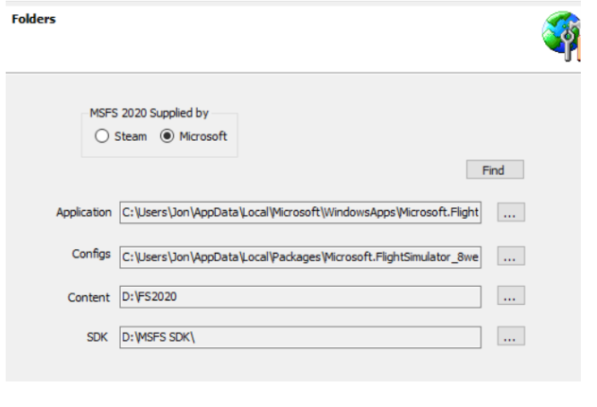The image size is (597, 407).
Task: Click the SDK label
Action: point(97,337)
